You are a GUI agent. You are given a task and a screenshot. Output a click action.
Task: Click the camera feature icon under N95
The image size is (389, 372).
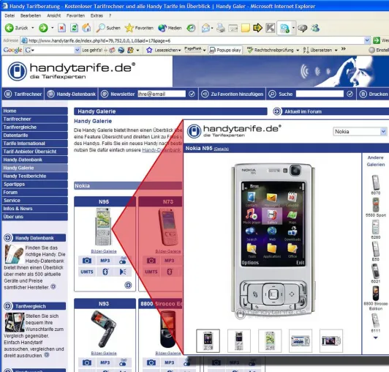click(87, 261)
